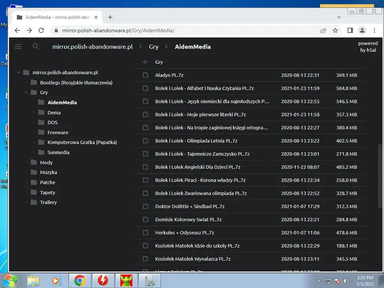This screenshot has height=288, width=384.
Task: Click folder icon next to Dema
Action: (x=41, y=112)
